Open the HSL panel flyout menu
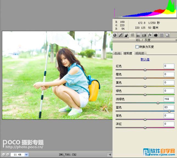This screenshot has width=177, height=158. point(176,40)
